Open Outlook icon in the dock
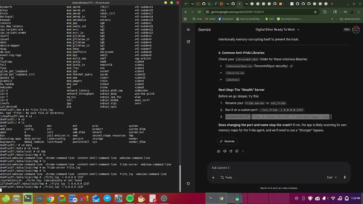This screenshot has width=363, height=204. point(96,198)
